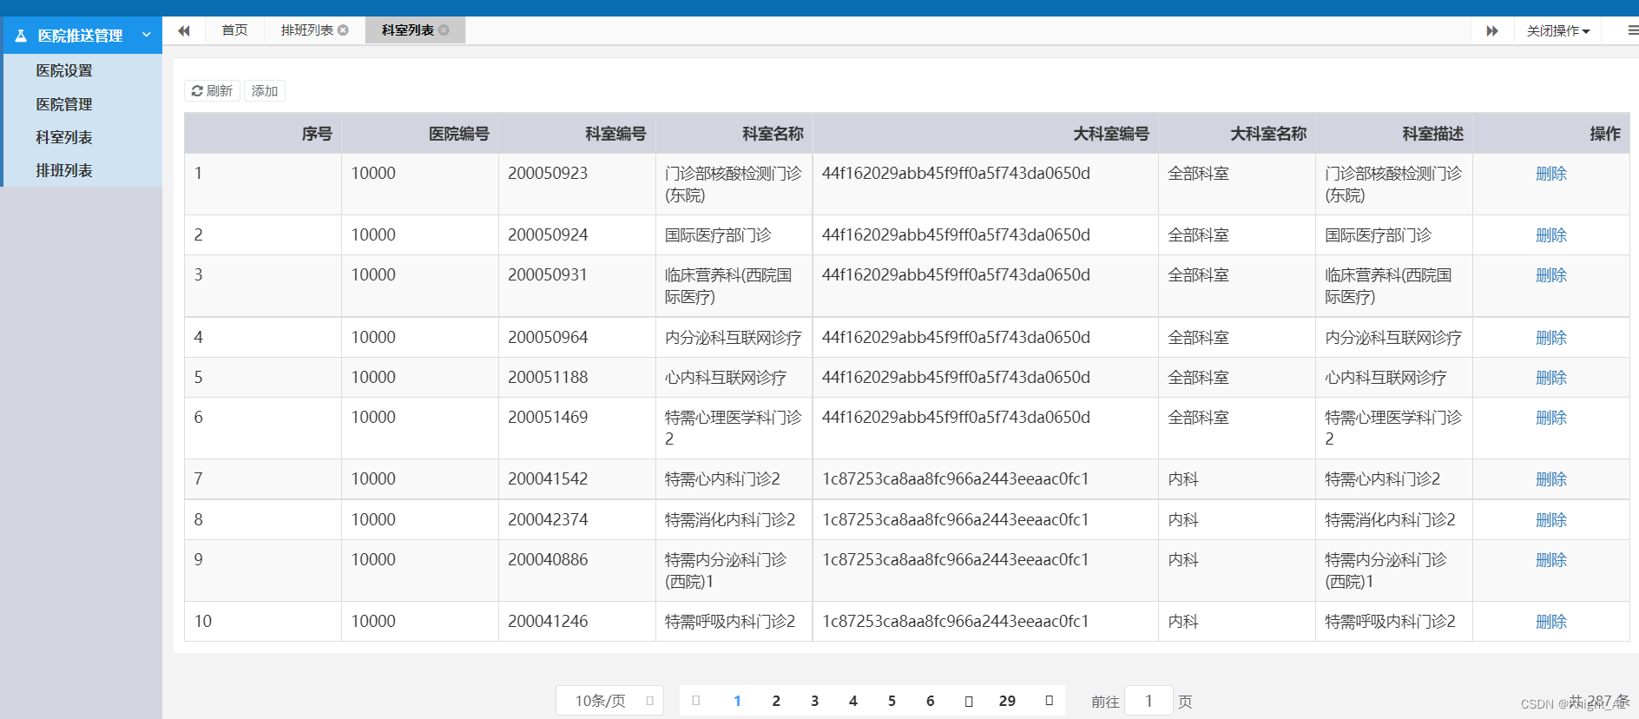Switch to the 排班列表 tab
The image size is (1639, 719).
click(x=306, y=30)
